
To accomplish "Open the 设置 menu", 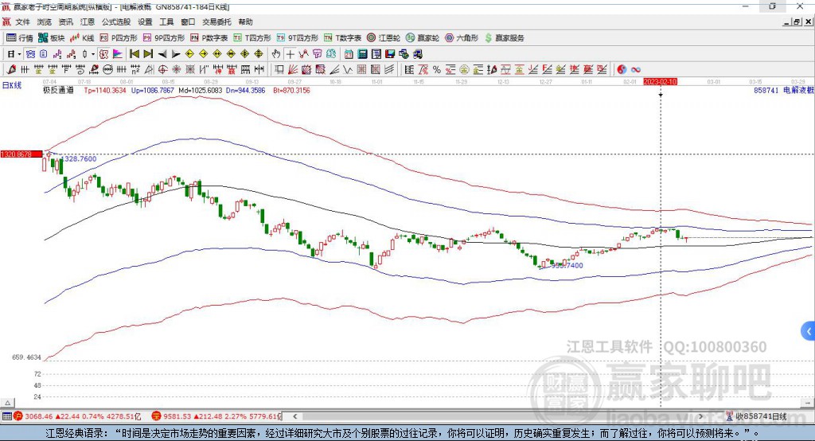I will click(145, 21).
